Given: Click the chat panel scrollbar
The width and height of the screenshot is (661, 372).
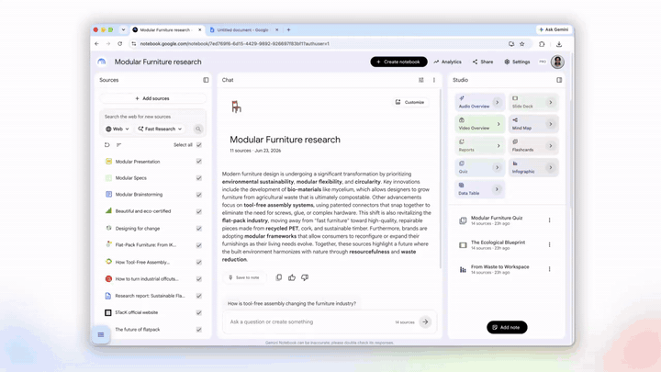Looking at the screenshot, I should [441, 177].
